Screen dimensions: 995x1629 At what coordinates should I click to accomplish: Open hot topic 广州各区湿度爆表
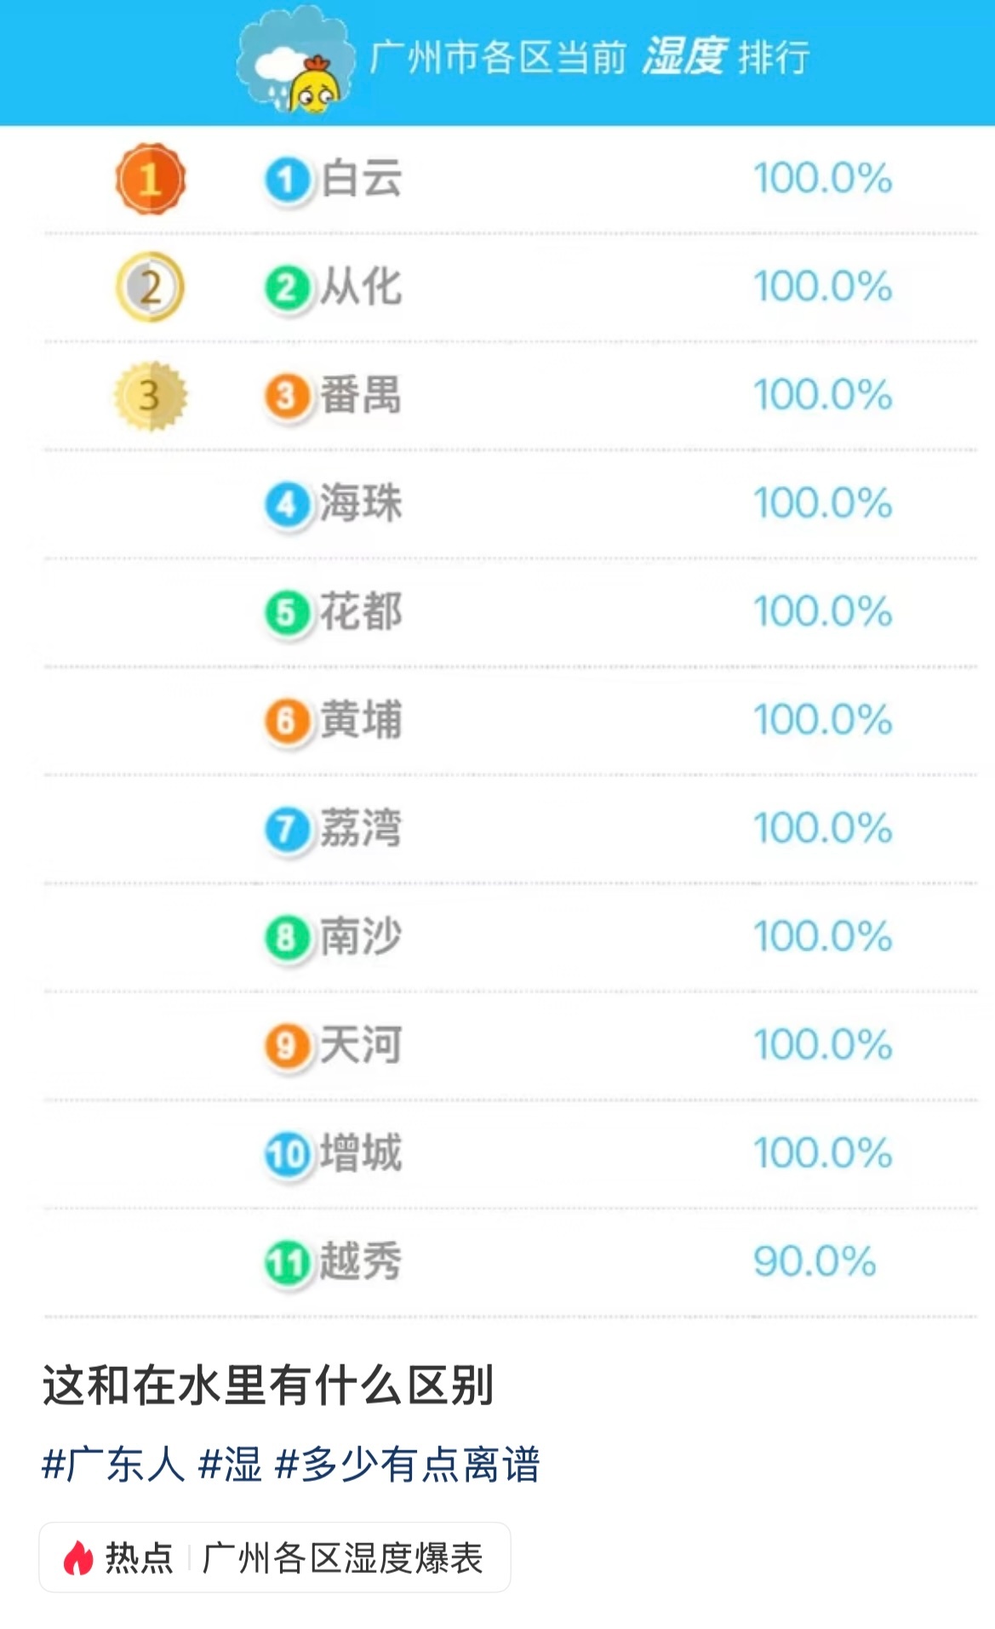342,1558
